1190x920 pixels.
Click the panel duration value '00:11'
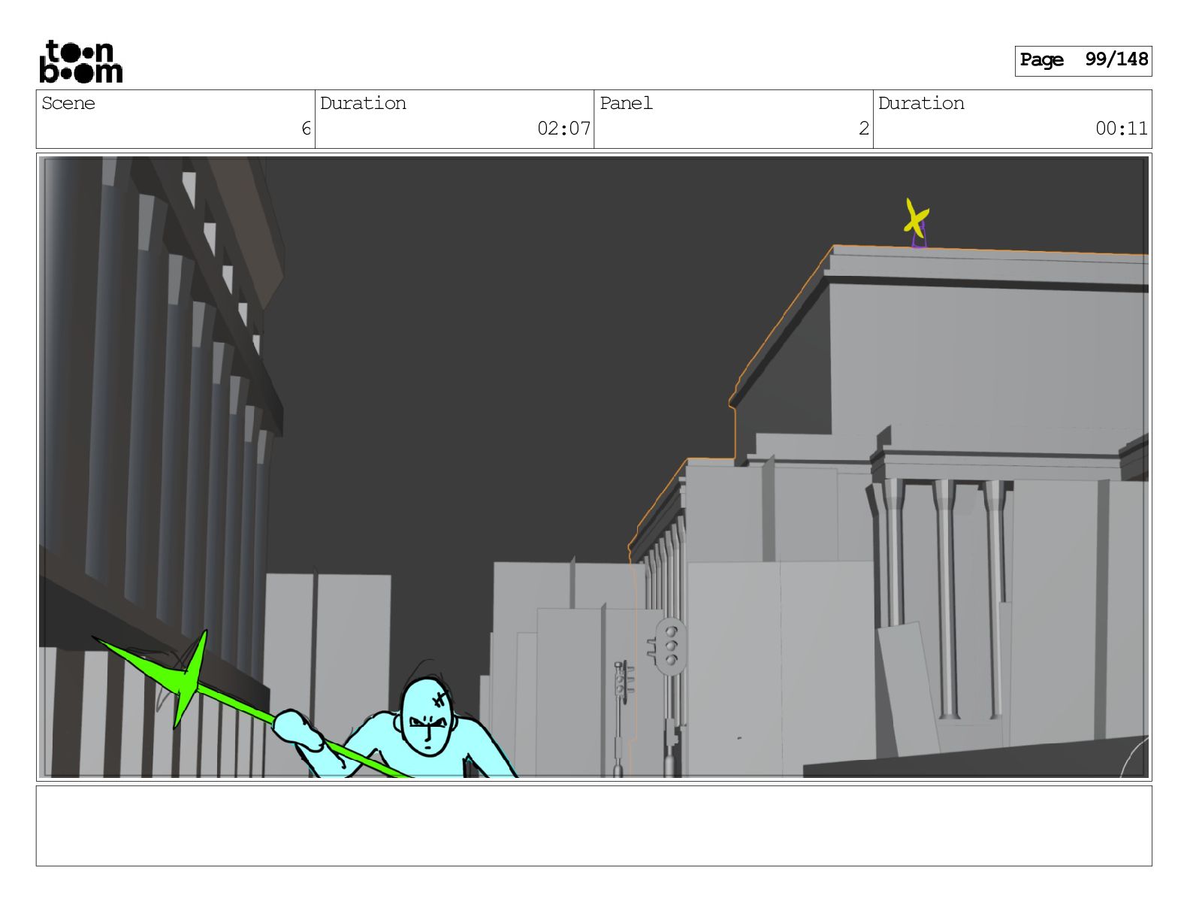pos(1122,129)
